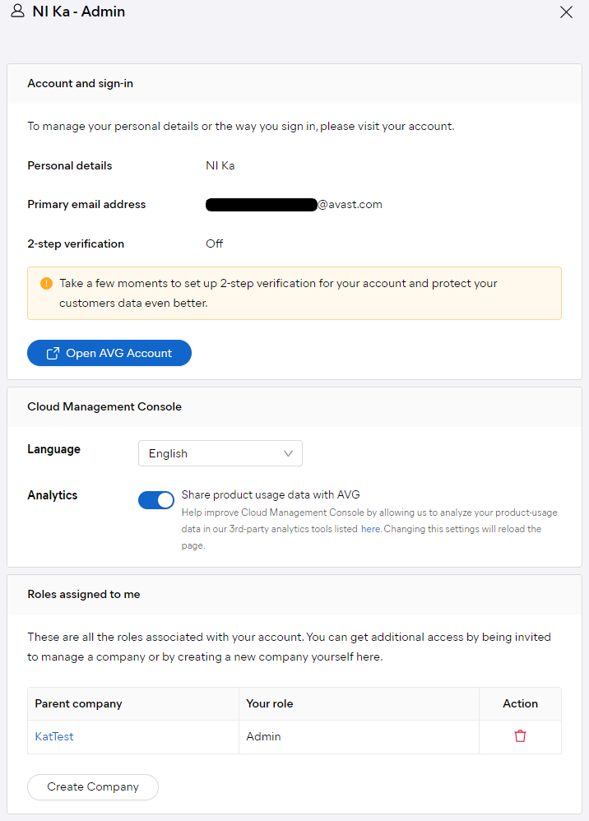Click Create Company
The width and height of the screenshot is (589, 821).
(92, 787)
